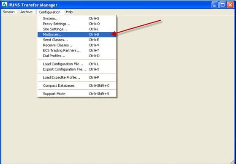Viewport: 236px width, 164px height.
Task: Open Receive Classes... item
Action: click(x=77, y=45)
